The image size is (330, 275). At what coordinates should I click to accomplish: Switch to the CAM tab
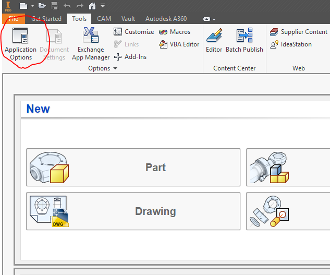(104, 19)
